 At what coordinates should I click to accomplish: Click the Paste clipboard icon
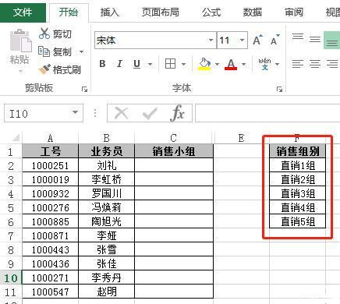click(x=21, y=41)
